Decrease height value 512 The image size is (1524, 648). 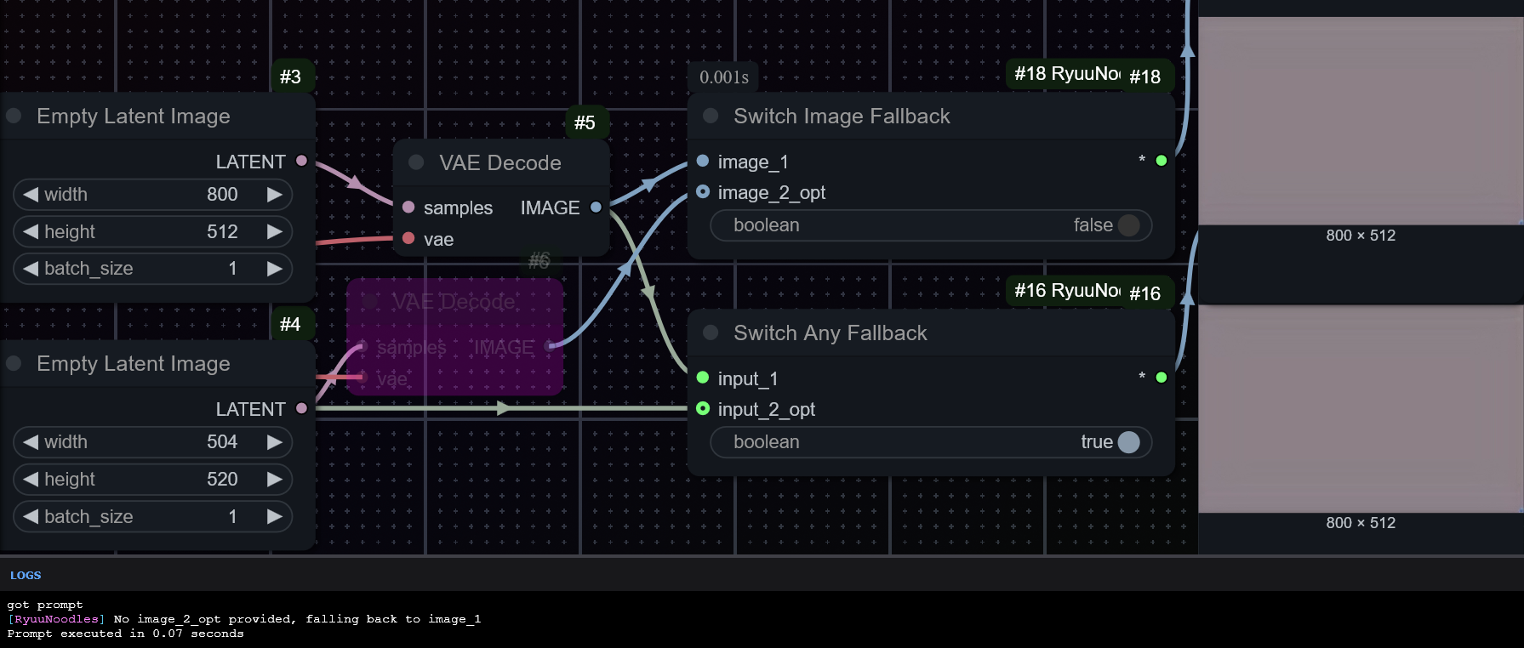click(x=31, y=231)
